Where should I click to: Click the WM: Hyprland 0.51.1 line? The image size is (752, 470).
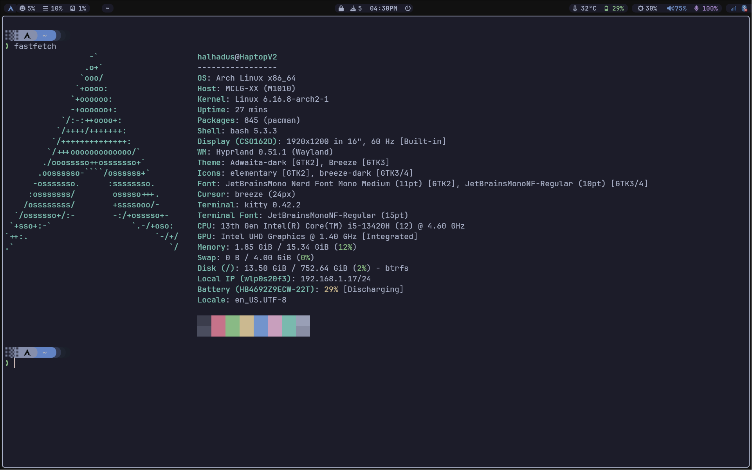[x=265, y=152]
